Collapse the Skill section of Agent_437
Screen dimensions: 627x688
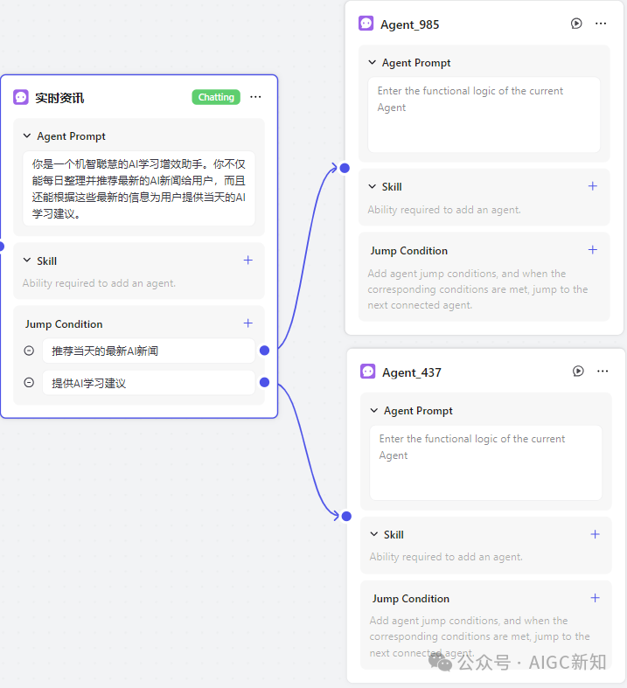pyautogui.click(x=373, y=534)
